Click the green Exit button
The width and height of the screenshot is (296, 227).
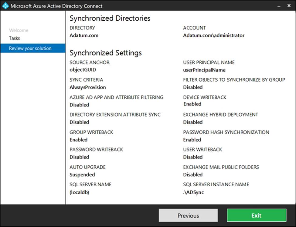point(256,215)
